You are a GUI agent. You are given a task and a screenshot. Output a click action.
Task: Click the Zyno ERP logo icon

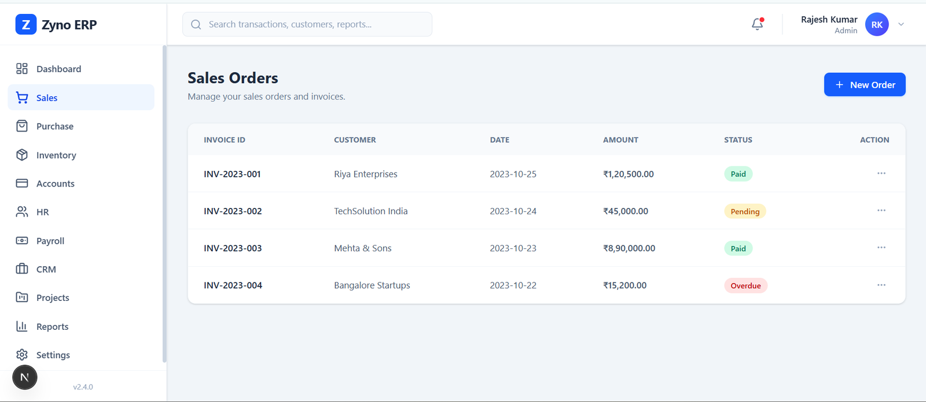26,24
